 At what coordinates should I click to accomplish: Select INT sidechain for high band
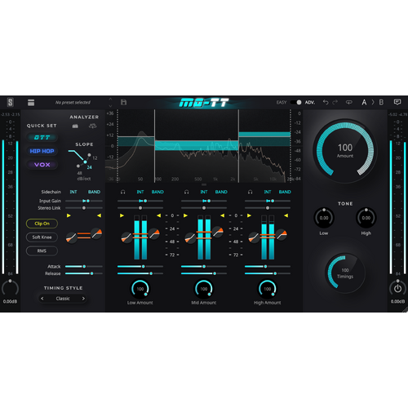(268, 192)
